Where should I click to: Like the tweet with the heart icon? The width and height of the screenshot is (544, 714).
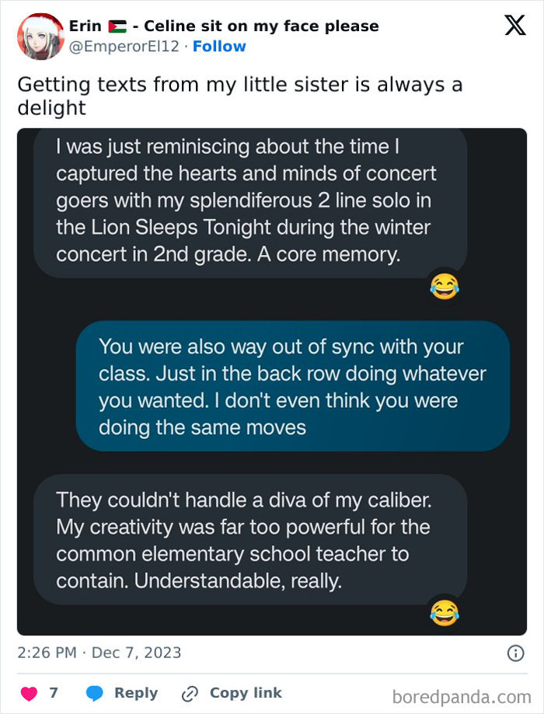(30, 693)
